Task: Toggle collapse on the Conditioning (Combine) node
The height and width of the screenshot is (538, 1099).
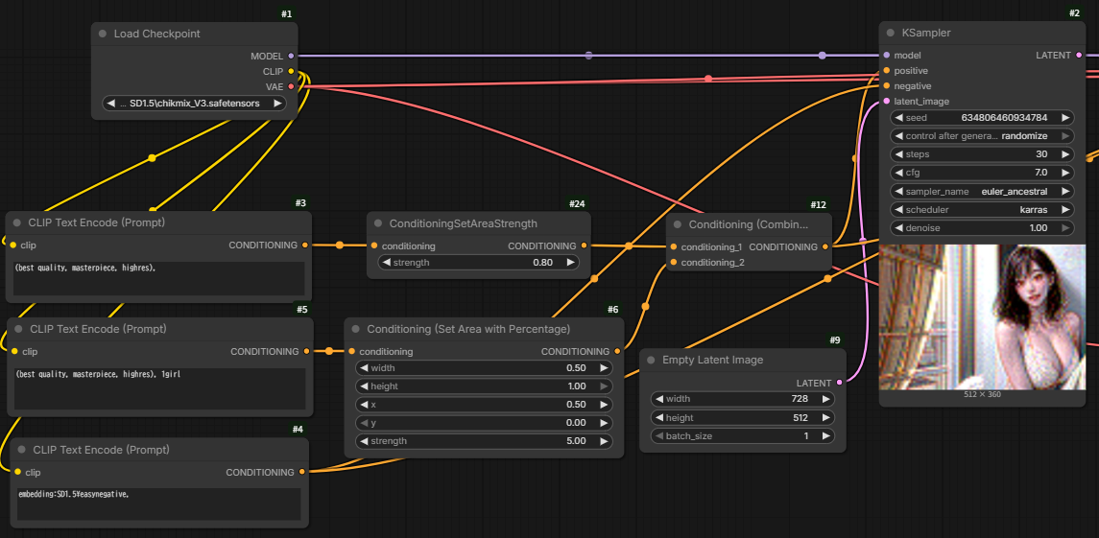Action: coord(678,224)
